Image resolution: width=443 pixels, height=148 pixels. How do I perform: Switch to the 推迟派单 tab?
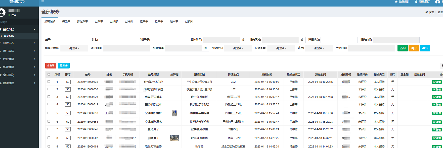[x=82, y=21]
